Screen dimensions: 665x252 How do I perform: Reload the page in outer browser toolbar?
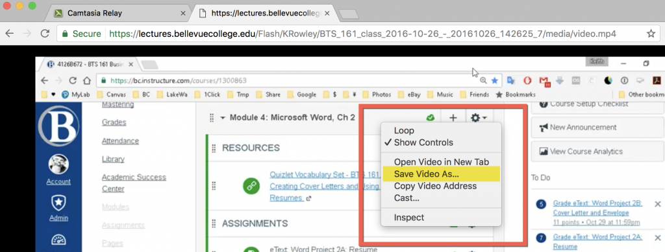tap(45, 34)
